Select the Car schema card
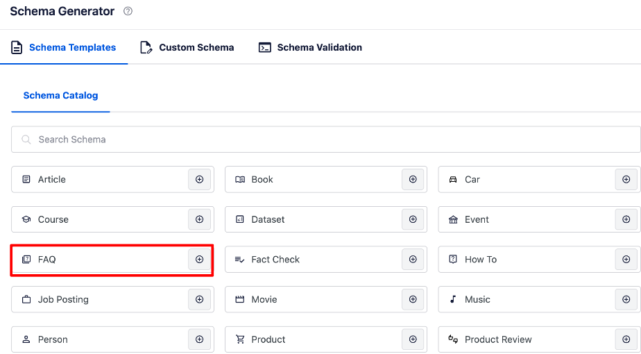The height and width of the screenshot is (354, 641). pos(539,179)
